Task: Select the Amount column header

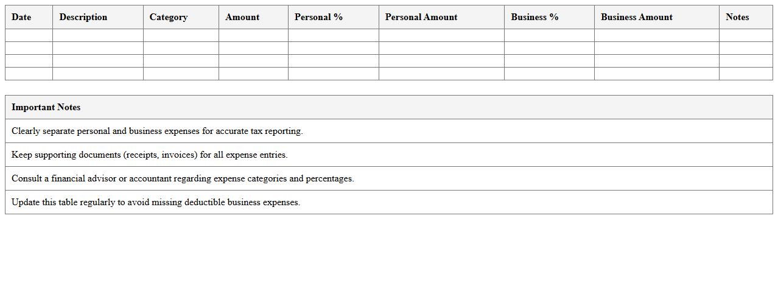Action: (242, 17)
